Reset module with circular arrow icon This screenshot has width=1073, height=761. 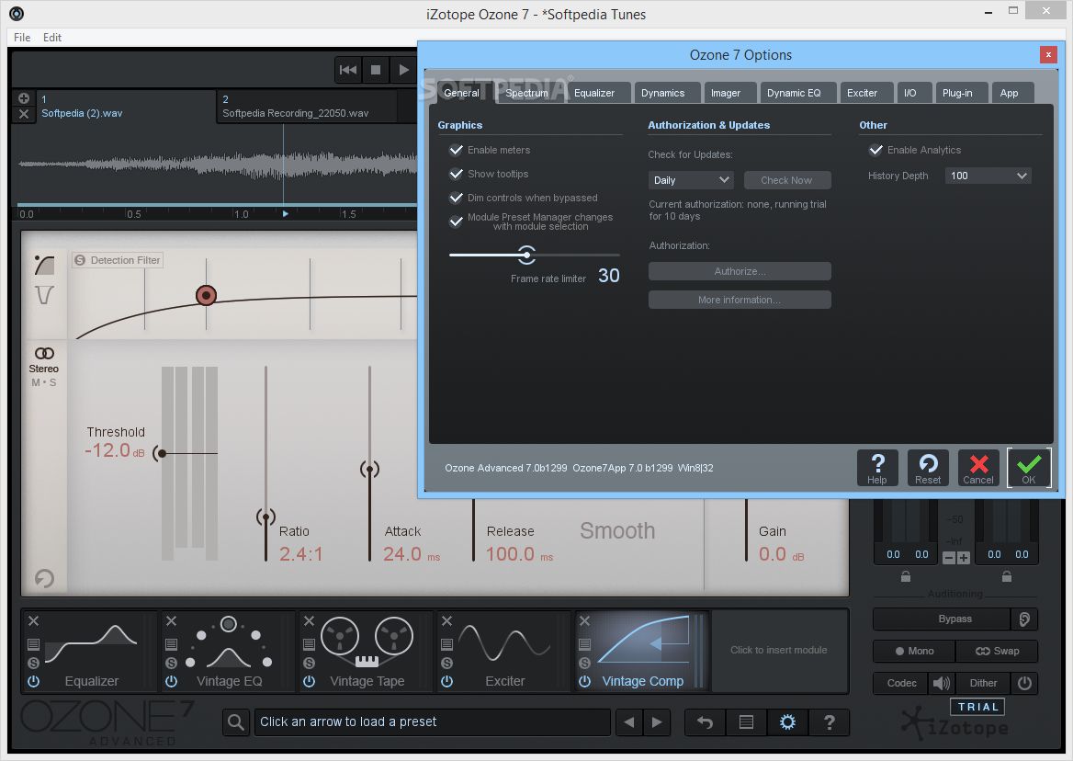coord(44,579)
